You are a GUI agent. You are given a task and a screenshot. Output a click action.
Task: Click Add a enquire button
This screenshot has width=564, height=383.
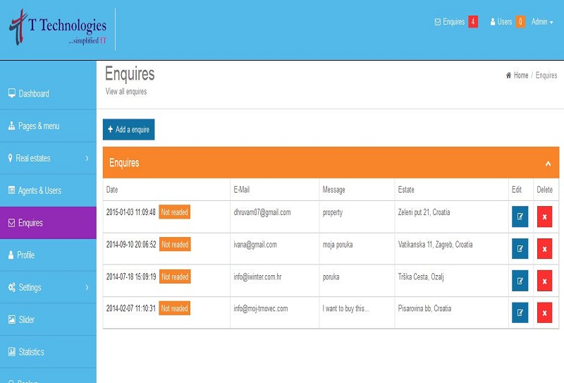coord(129,130)
